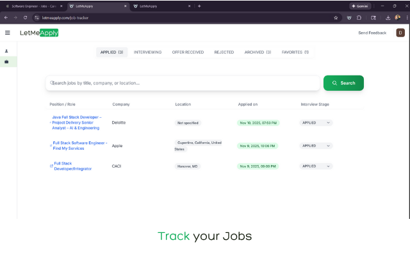This screenshot has height=256, width=410.
Task: Click Send Feedback
Action: pos(372,33)
